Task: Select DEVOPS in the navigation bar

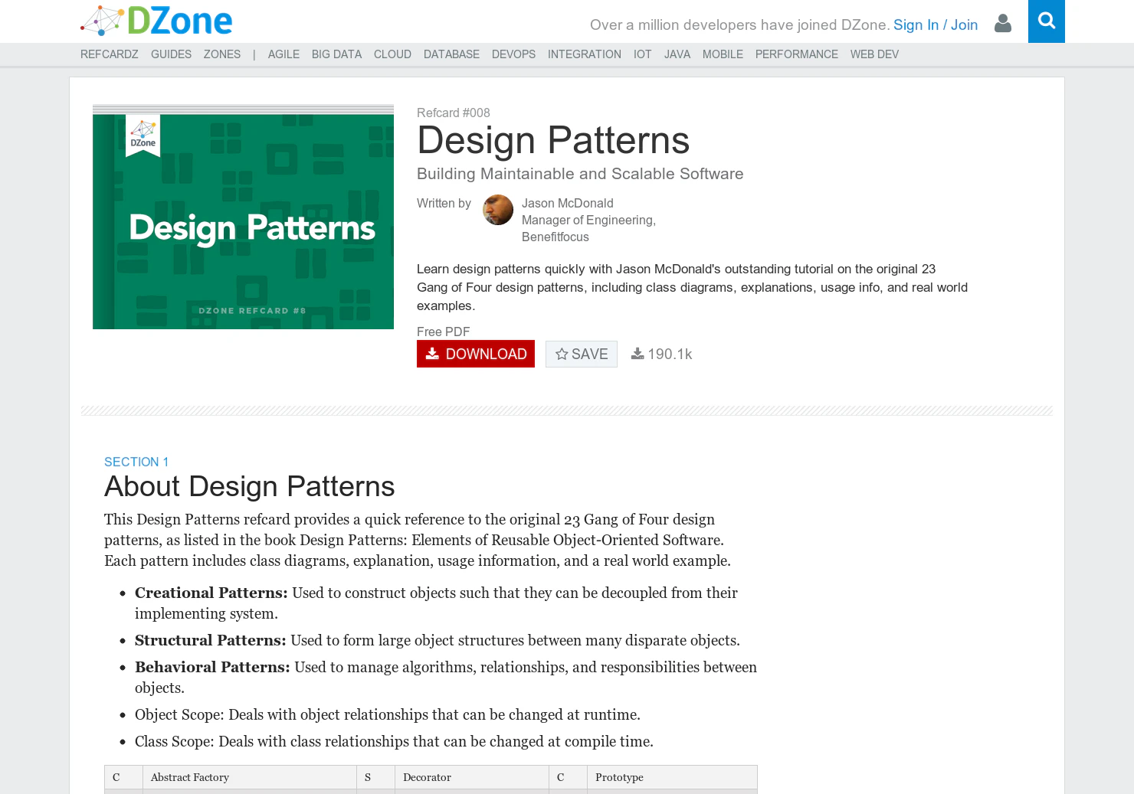Action: (513, 54)
